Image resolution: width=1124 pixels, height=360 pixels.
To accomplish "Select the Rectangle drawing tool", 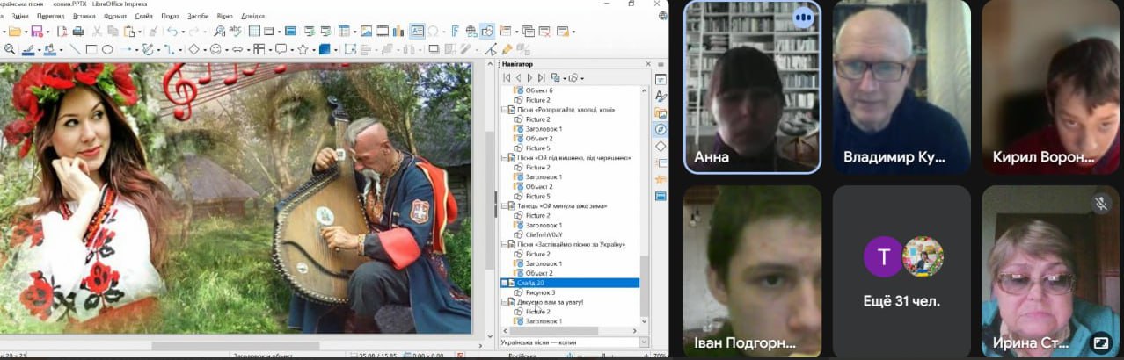I will pos(91,50).
